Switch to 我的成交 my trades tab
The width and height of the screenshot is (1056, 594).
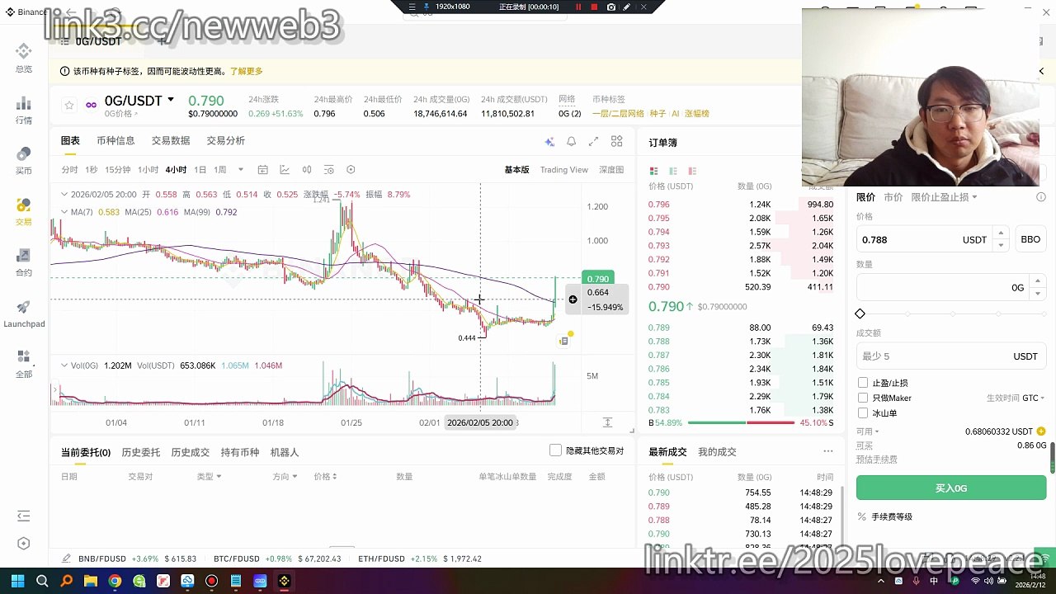[717, 452]
